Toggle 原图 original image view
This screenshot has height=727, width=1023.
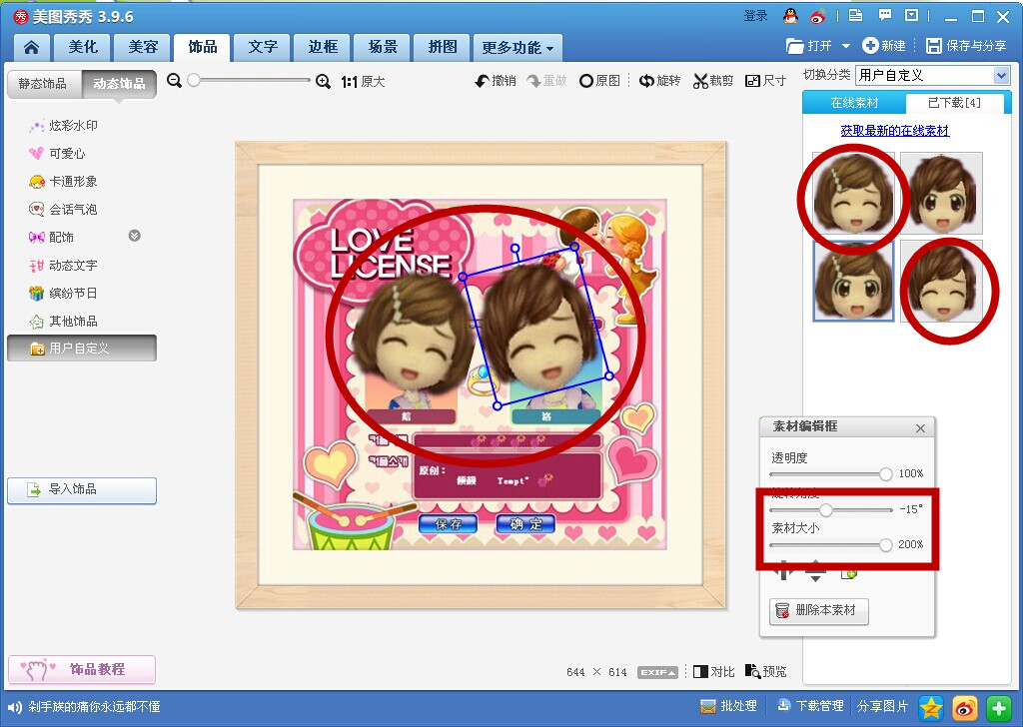(599, 81)
